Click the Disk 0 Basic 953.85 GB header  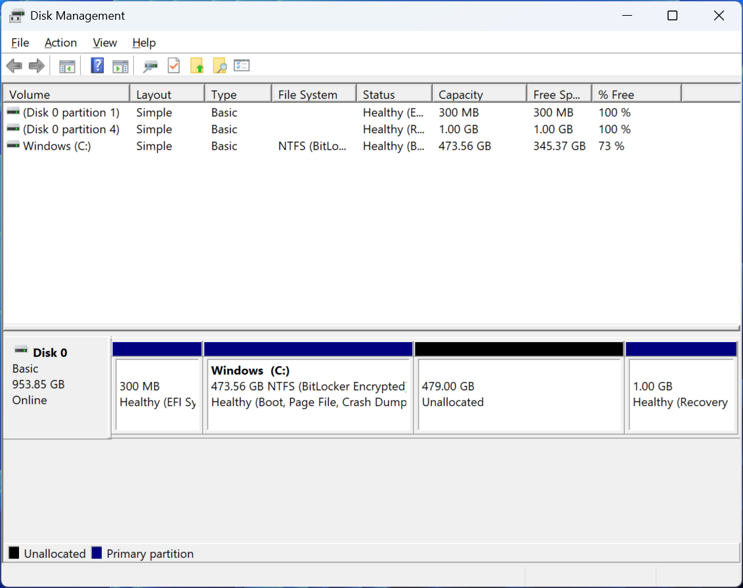coord(57,388)
